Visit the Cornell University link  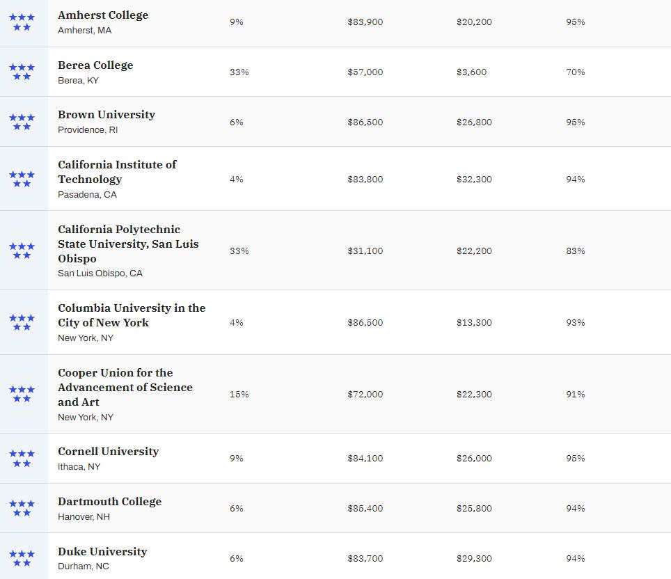tap(108, 451)
